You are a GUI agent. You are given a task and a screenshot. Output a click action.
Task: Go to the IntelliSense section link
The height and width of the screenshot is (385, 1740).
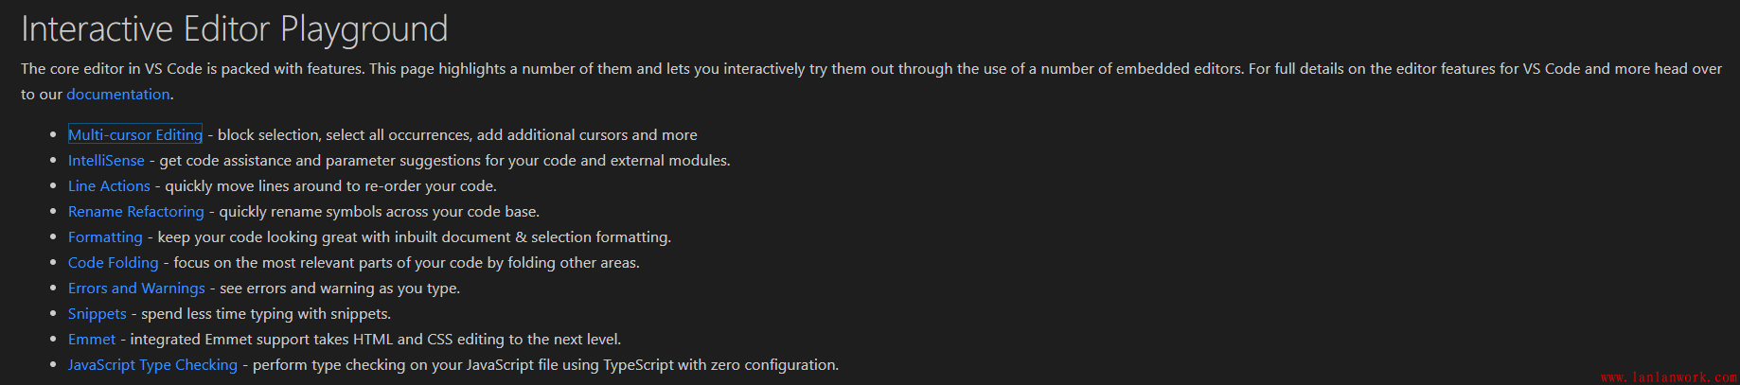coord(106,161)
